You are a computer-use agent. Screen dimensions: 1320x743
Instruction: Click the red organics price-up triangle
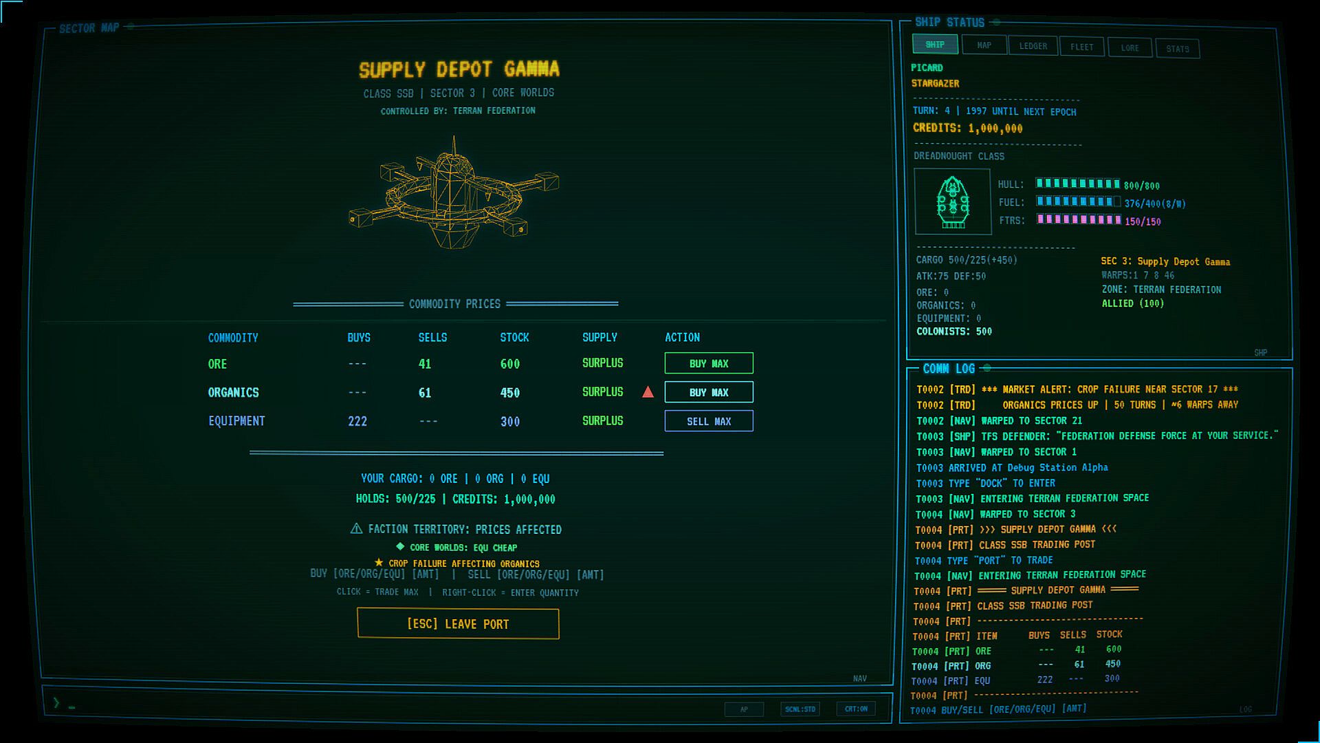coord(648,392)
